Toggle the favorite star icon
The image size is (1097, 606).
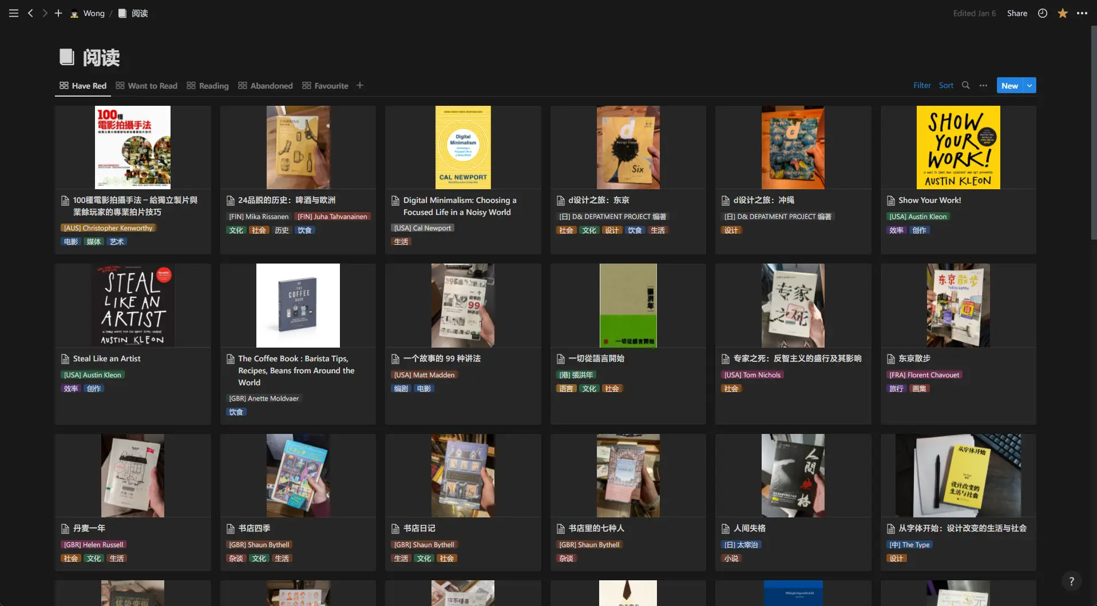(x=1063, y=13)
